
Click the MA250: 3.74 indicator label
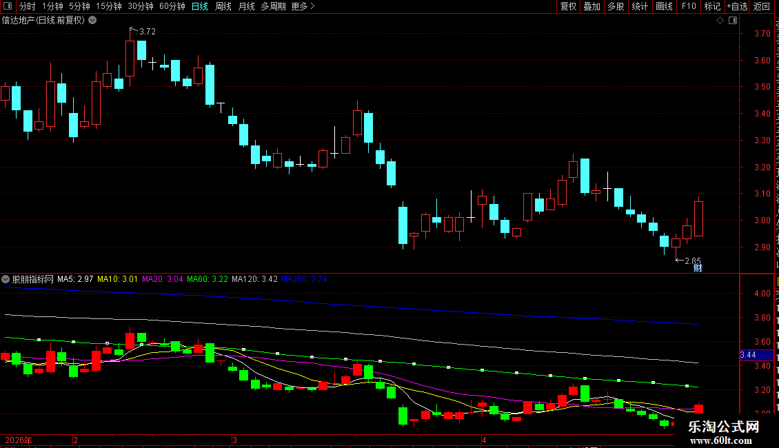click(304, 279)
